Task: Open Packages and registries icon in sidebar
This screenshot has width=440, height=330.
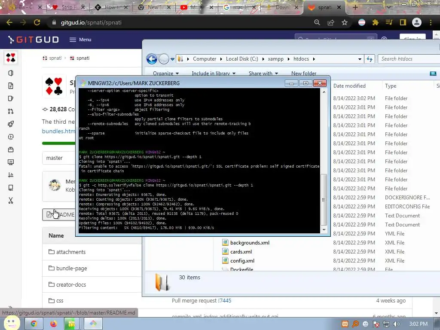Action: coord(11,149)
